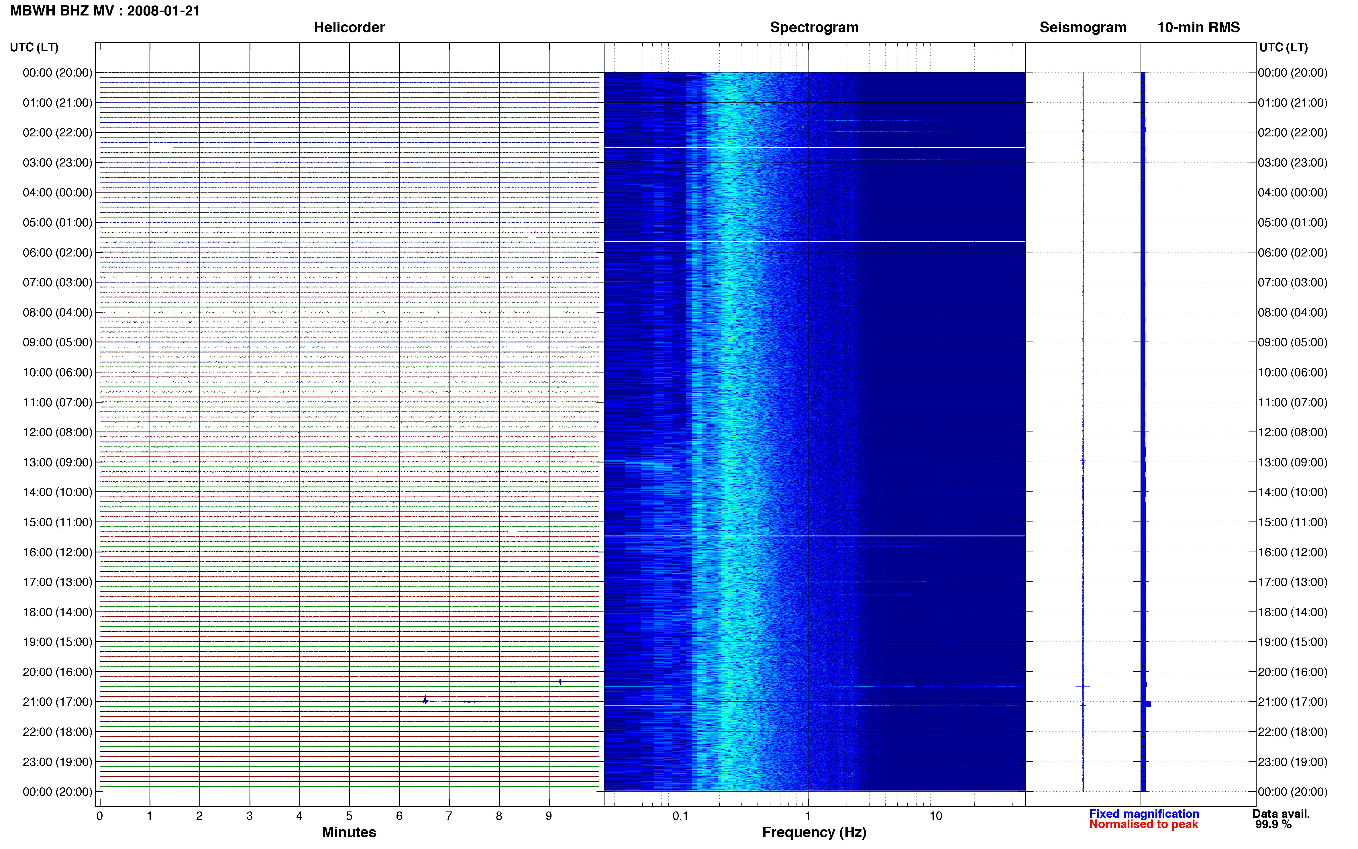This screenshot has height=849, width=1358.
Task: Click the left 21:00 (17:00) time label
Action: tap(57, 702)
